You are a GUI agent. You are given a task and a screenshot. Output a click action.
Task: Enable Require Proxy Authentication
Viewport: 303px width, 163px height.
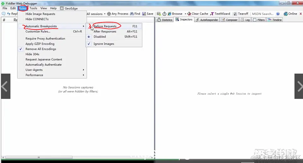point(52,39)
